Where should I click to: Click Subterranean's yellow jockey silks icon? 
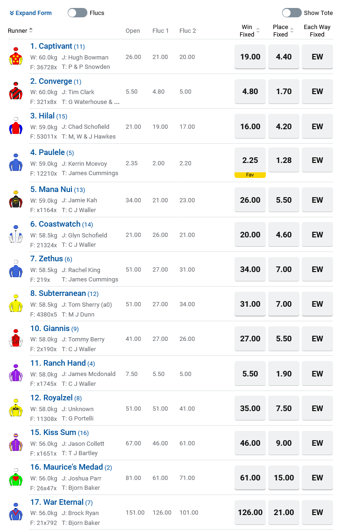point(16,304)
